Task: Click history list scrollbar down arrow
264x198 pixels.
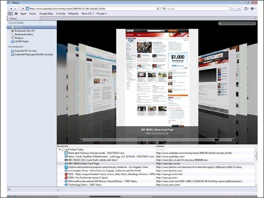Action: pyautogui.click(x=256, y=185)
